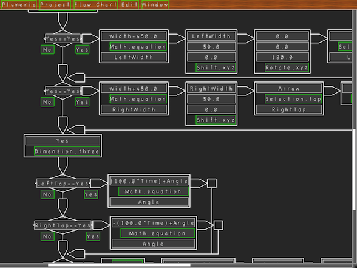357x268 pixels.
Task: Select the RightWidth field atop the Shift.xyz node
Action: click(211, 89)
